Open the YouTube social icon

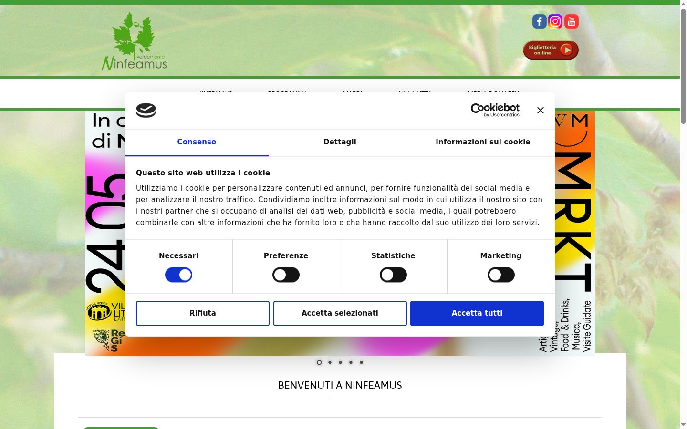pos(572,21)
